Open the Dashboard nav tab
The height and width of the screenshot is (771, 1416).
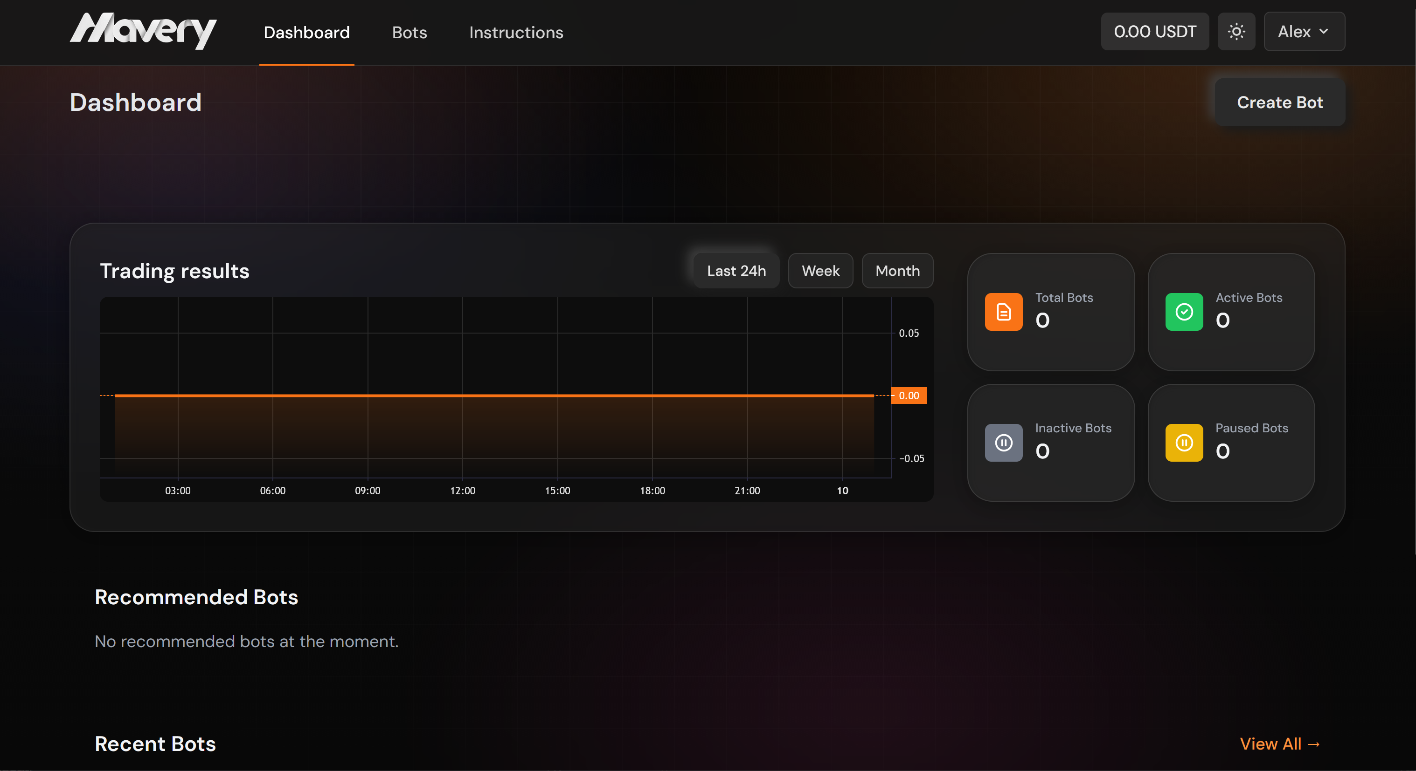pos(307,33)
